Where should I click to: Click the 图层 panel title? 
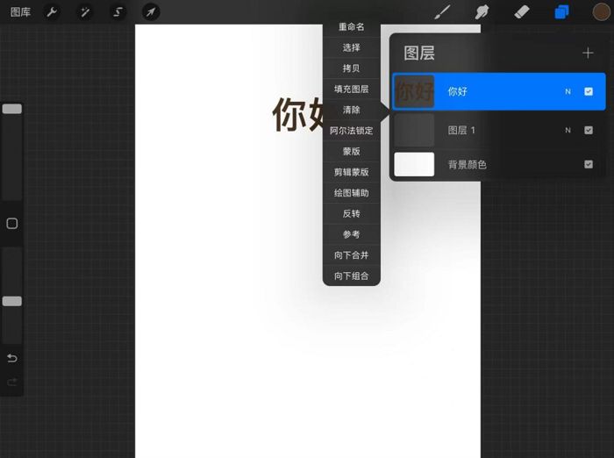coord(419,53)
